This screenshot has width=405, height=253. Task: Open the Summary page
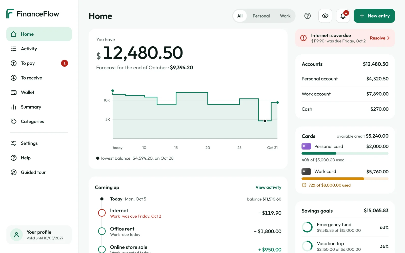click(x=39, y=107)
